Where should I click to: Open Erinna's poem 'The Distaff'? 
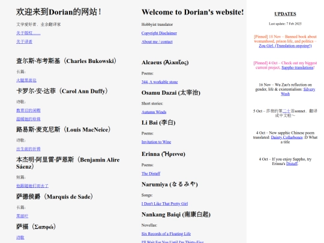151,173
